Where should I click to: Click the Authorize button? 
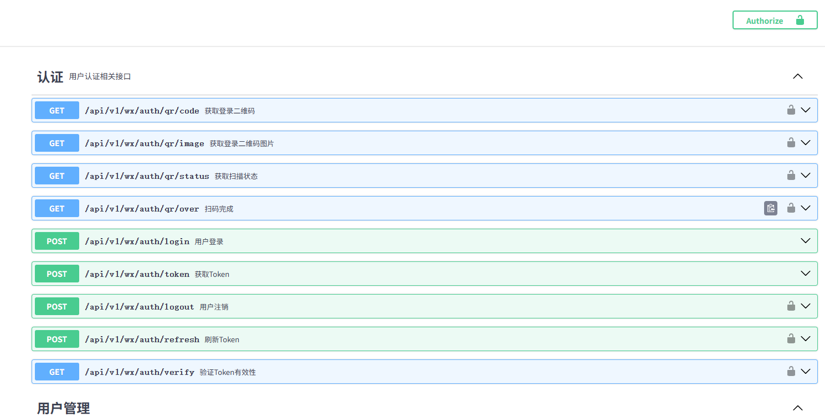pyautogui.click(x=775, y=20)
